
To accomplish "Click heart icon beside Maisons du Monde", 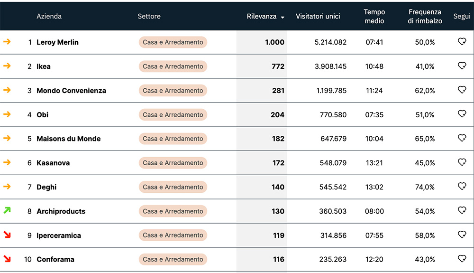I will point(462,138).
